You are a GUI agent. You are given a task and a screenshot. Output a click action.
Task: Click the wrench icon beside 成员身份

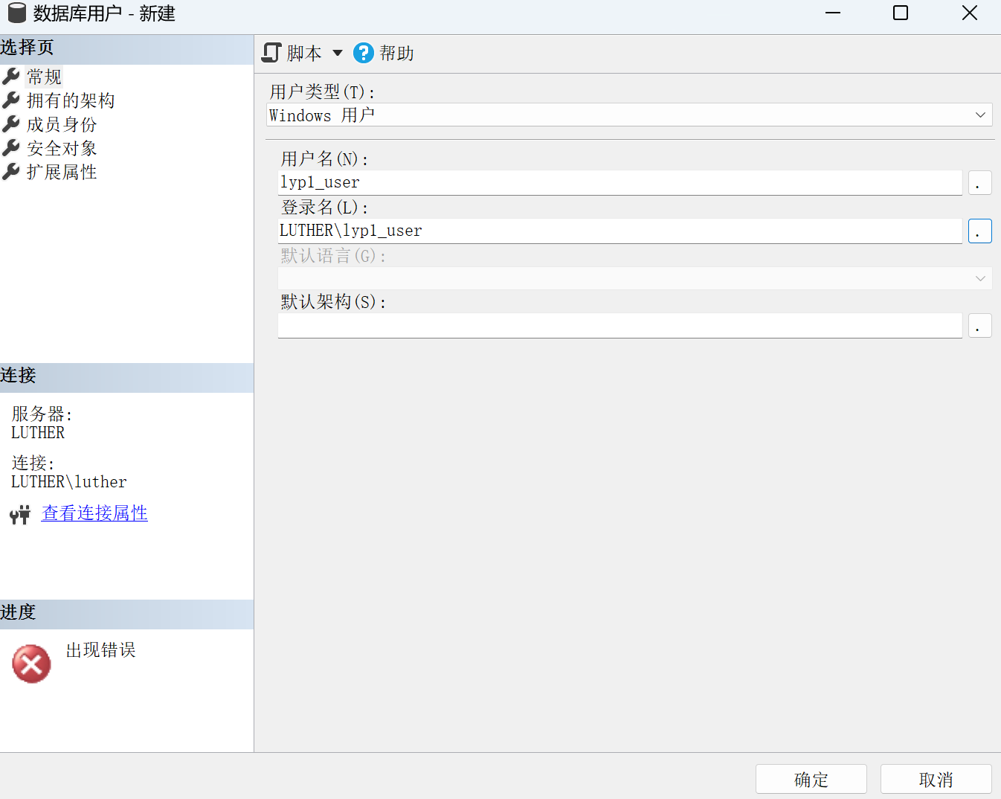coord(10,123)
